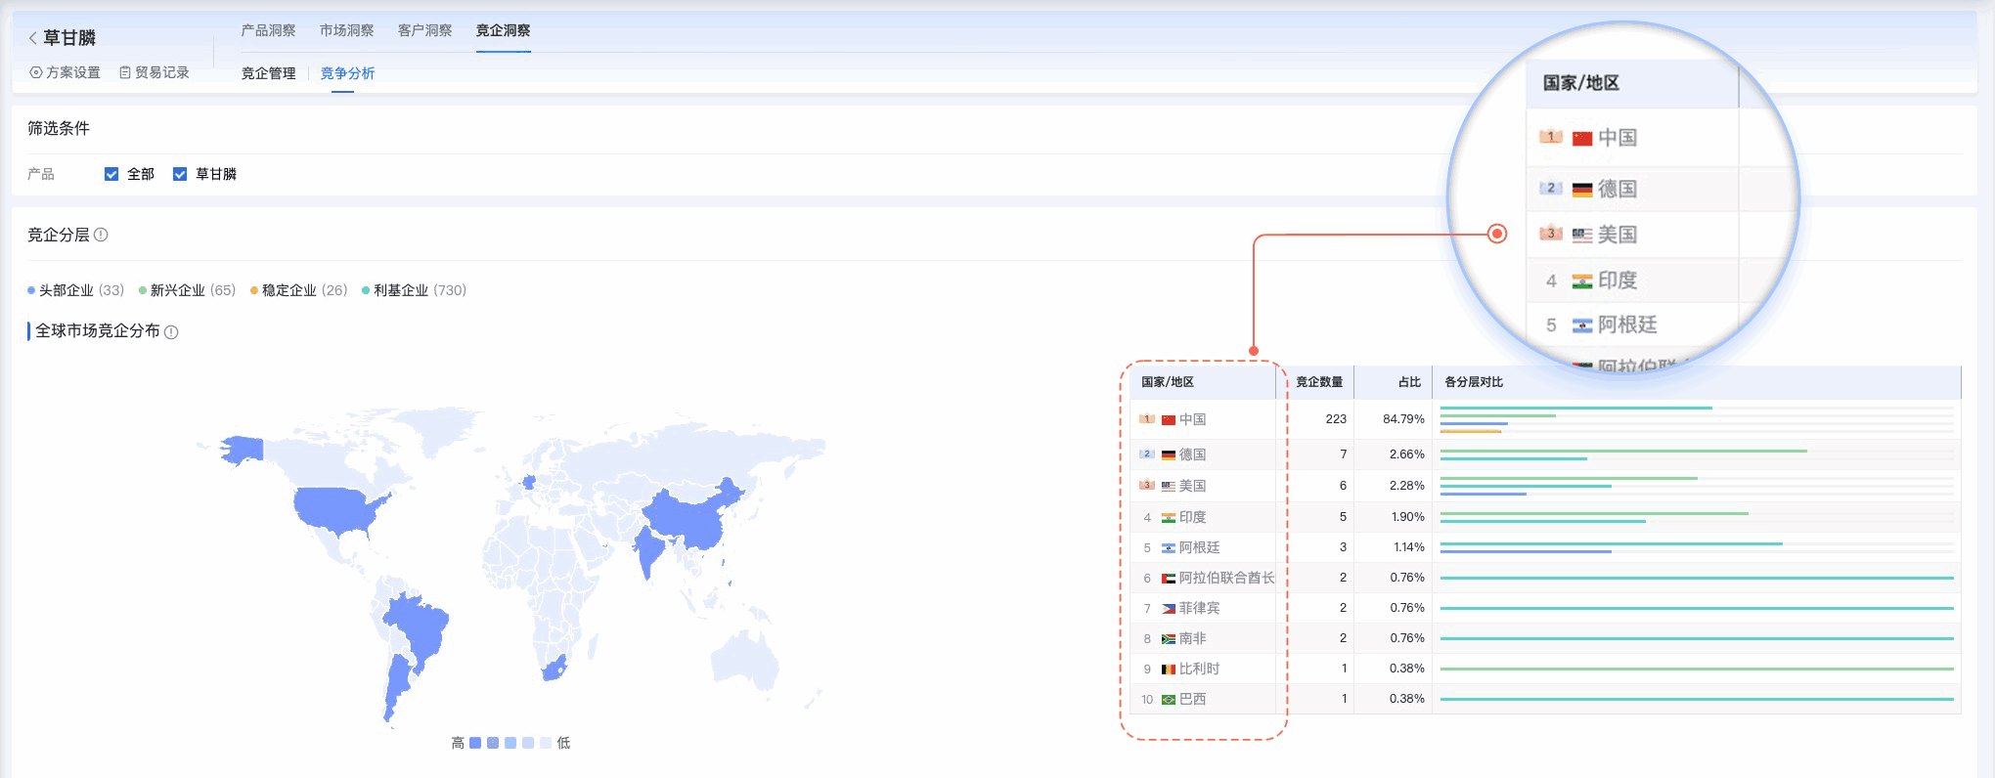The height and width of the screenshot is (778, 1995).
Task: Click info icon beside 全球市场竞企分布
Action: point(171,332)
